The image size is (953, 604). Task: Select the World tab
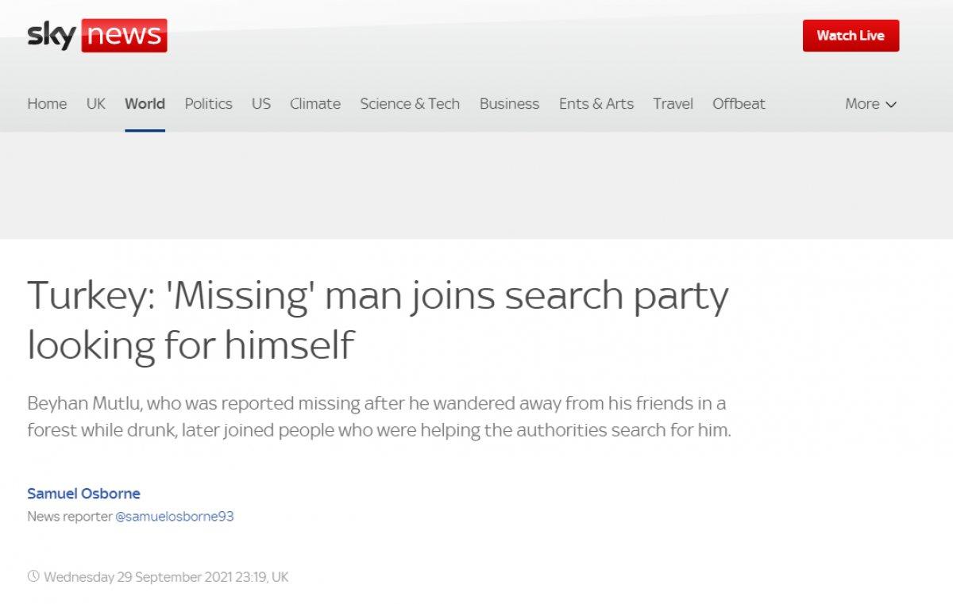[x=145, y=104]
